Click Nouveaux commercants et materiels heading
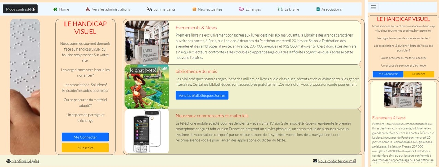Screen dimensions: 439x167 (212, 116)
